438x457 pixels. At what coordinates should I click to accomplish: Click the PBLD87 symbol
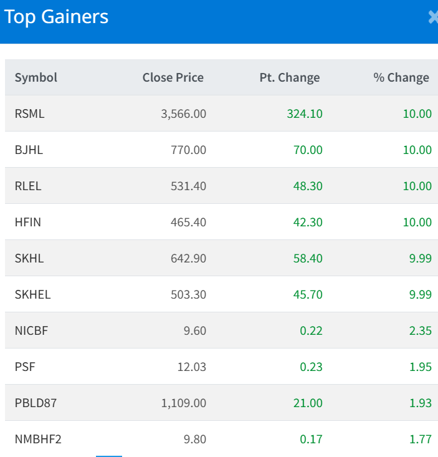(36, 403)
